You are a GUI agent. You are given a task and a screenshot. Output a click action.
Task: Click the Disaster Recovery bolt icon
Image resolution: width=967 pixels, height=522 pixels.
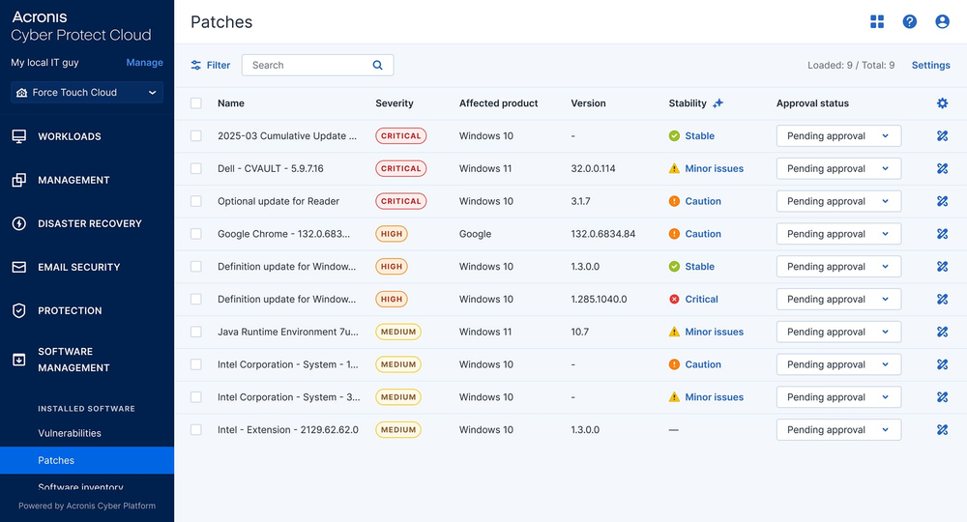[19, 223]
